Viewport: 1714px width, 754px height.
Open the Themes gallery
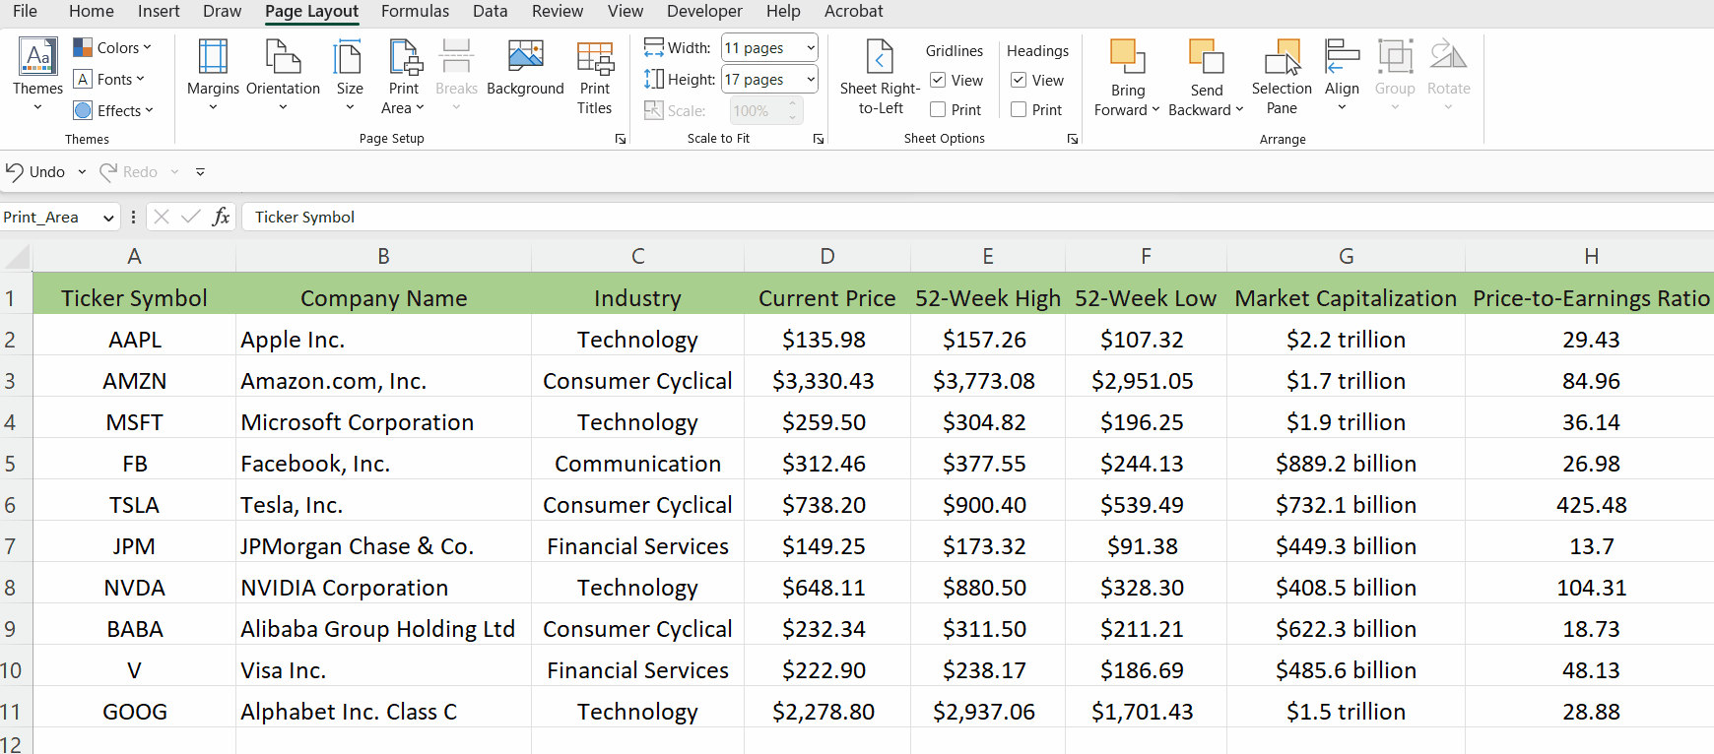37,75
